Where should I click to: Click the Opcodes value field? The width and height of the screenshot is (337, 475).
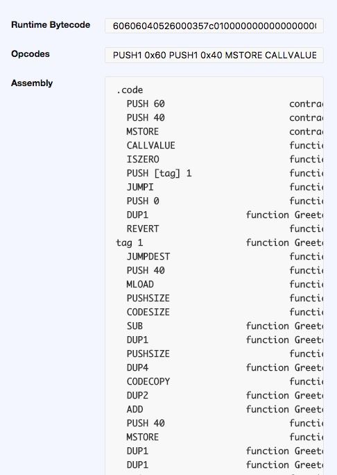tap(214, 55)
